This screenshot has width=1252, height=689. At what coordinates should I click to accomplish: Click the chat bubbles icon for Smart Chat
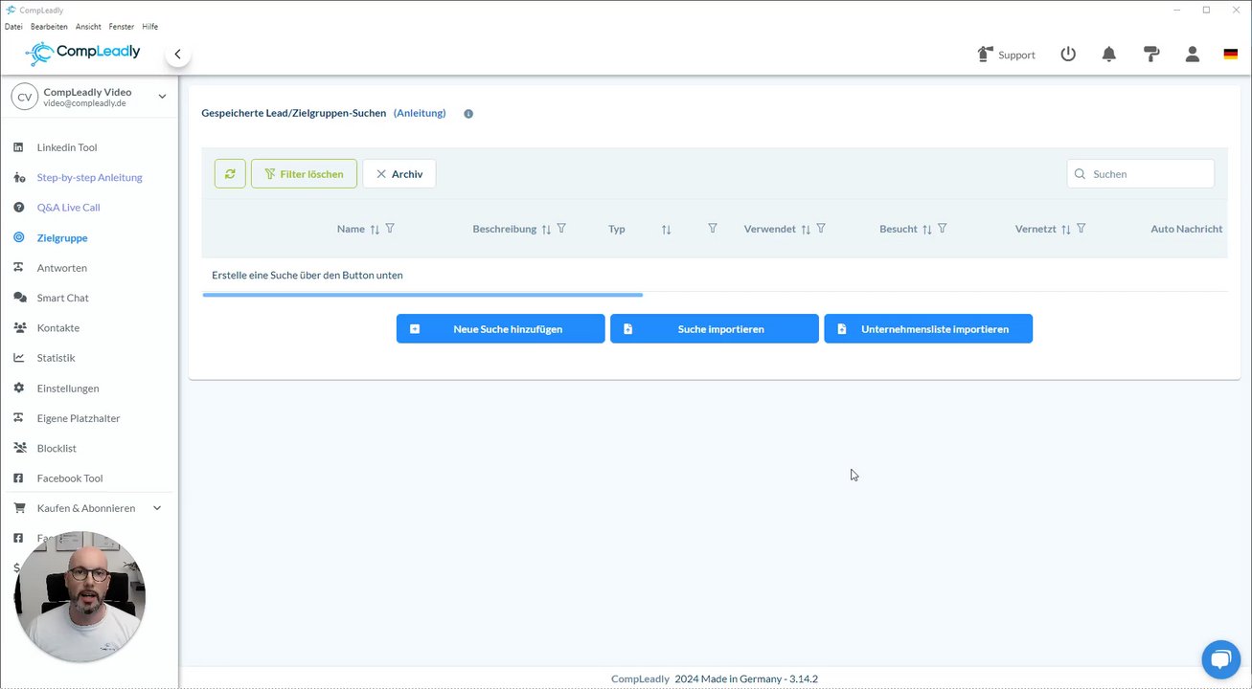[19, 298]
